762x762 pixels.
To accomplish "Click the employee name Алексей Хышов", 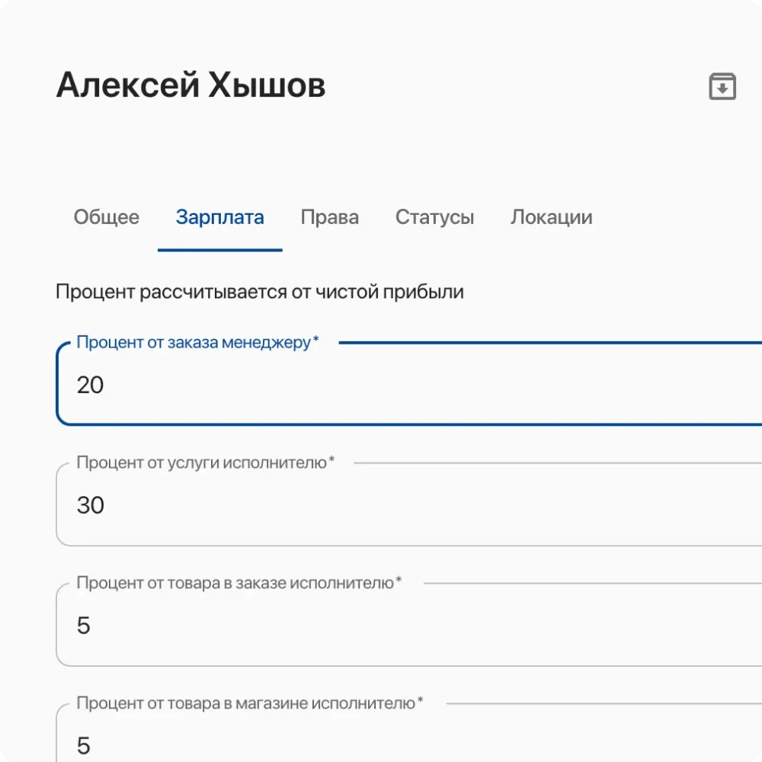I will tap(190, 85).
